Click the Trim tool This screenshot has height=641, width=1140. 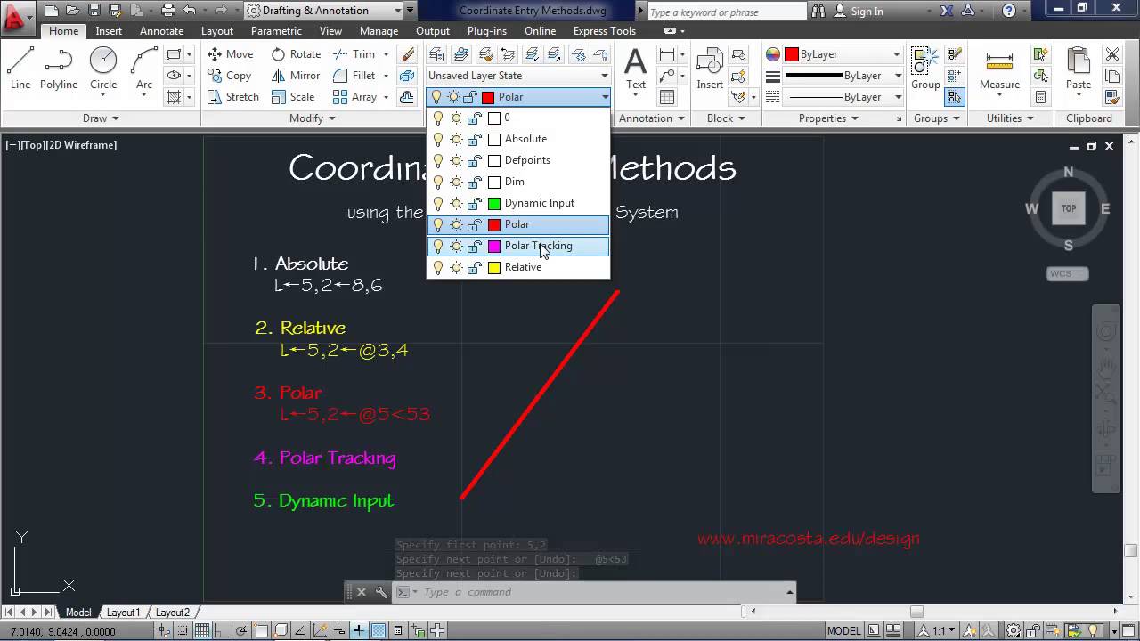pyautogui.click(x=354, y=54)
